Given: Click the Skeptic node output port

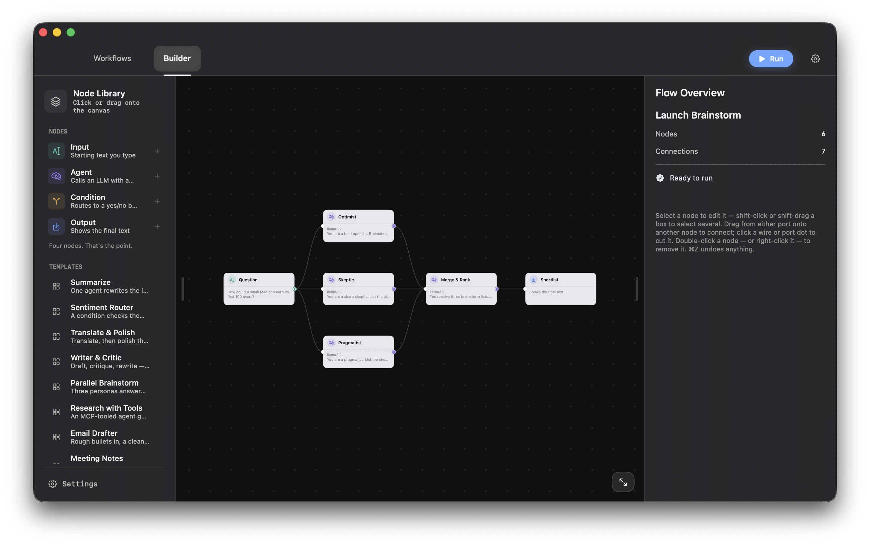Looking at the screenshot, I should pyautogui.click(x=394, y=289).
